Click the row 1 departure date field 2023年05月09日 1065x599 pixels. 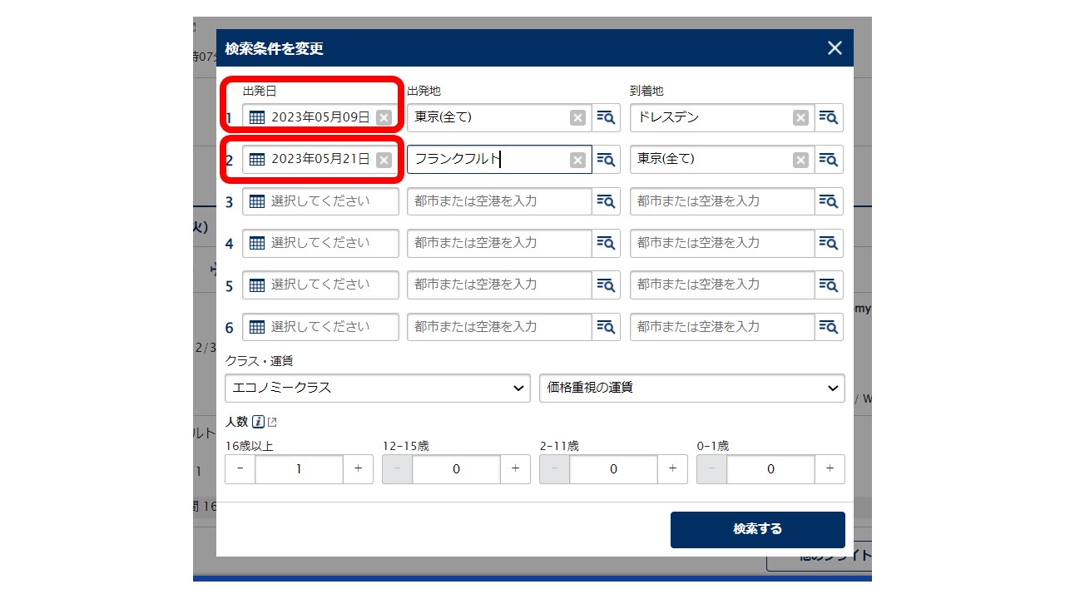(x=320, y=117)
